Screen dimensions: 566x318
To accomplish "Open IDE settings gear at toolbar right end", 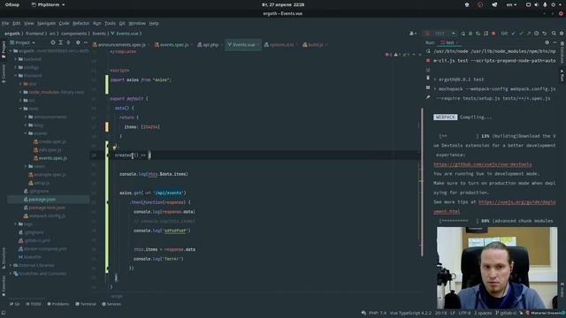I will click(x=562, y=34).
